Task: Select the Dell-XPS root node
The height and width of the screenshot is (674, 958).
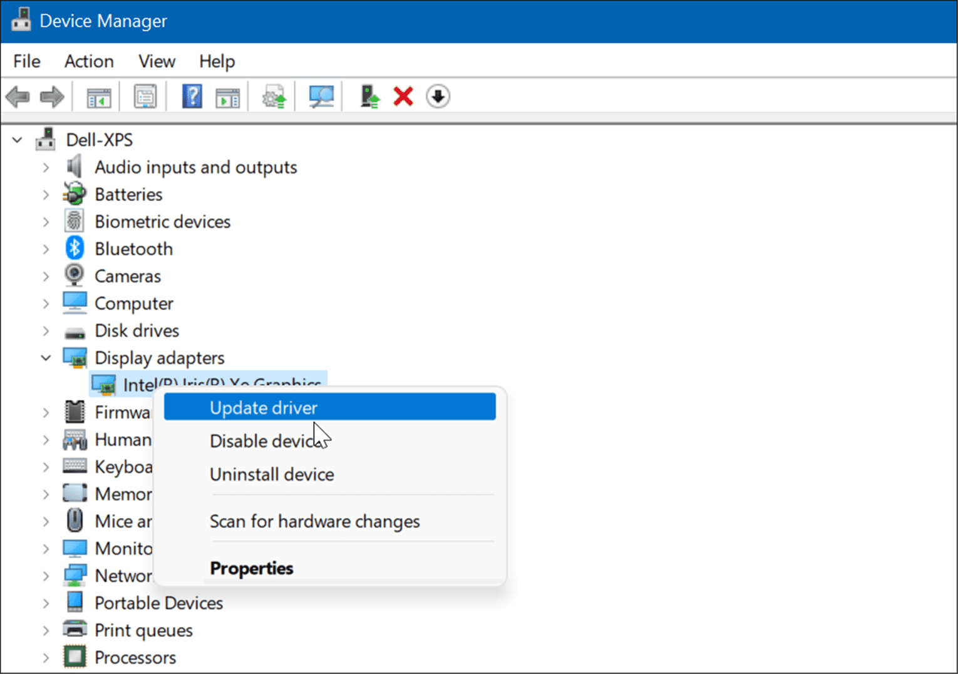Action: 100,139
